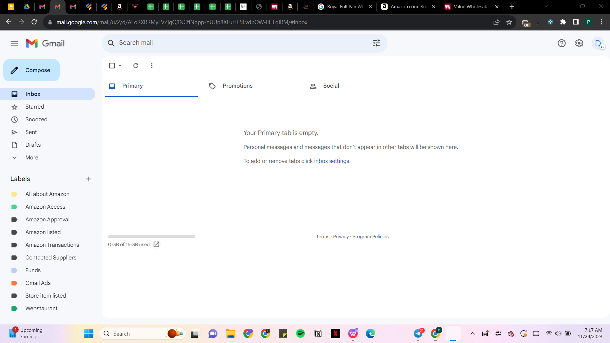Reload the browser page

pyautogui.click(x=34, y=22)
